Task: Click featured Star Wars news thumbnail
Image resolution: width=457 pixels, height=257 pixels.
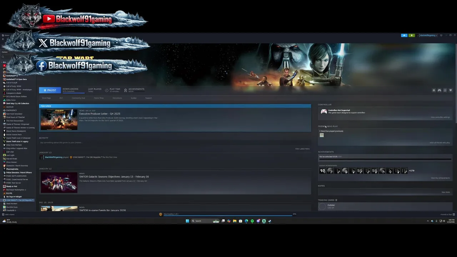Action: pyautogui.click(x=59, y=119)
